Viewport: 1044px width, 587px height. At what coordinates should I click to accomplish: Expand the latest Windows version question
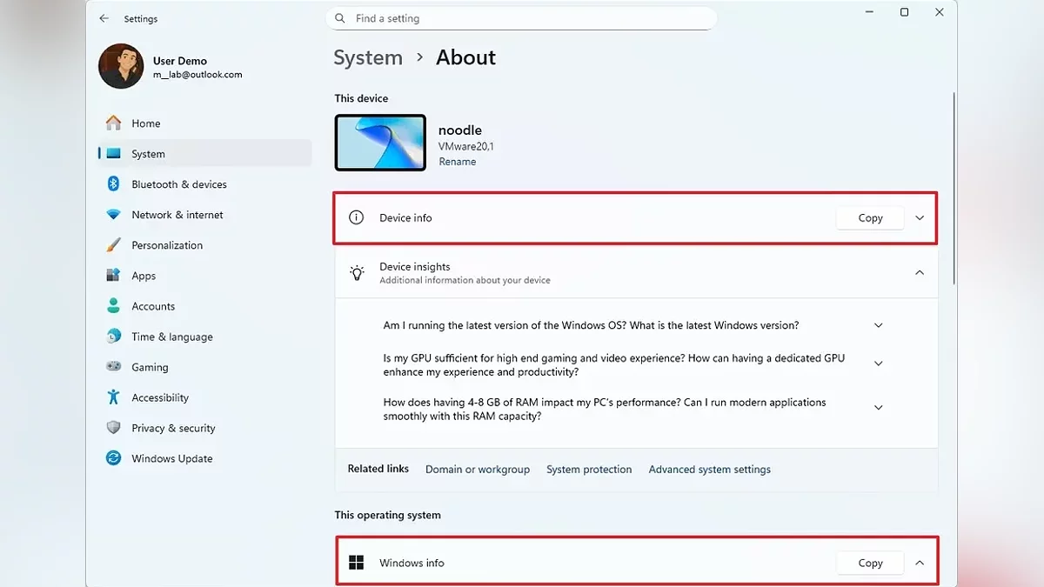878,325
